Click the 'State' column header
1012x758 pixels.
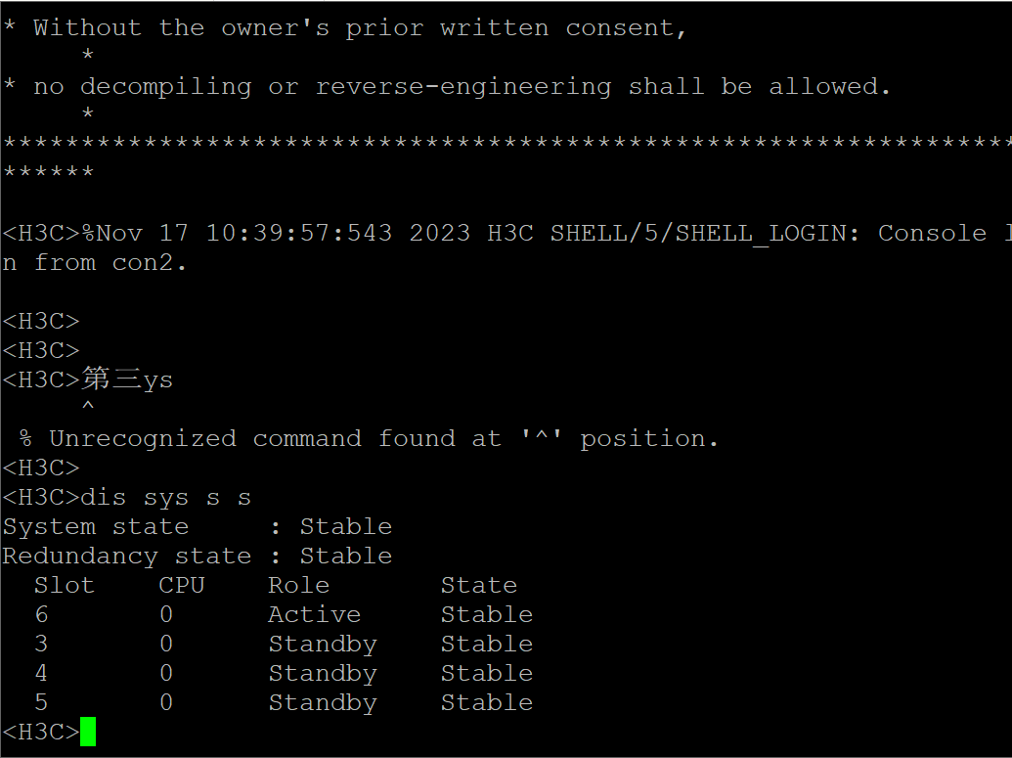coord(478,585)
